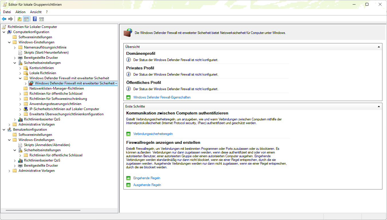Screen dimensions: 387x220
Task: Collapse the Übersicht section using its arrow
Action: [379, 47]
